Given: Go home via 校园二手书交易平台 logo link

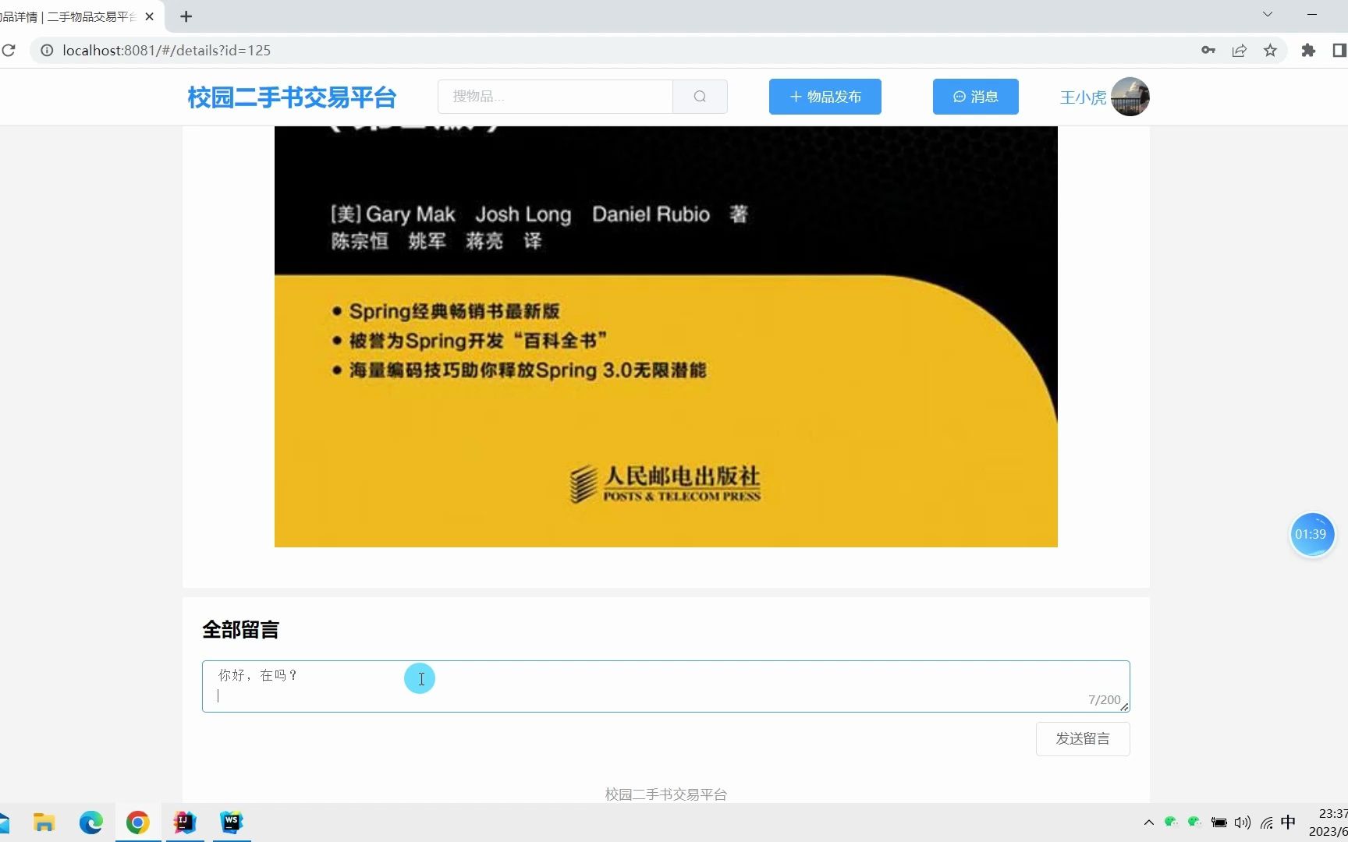Looking at the screenshot, I should [x=290, y=97].
